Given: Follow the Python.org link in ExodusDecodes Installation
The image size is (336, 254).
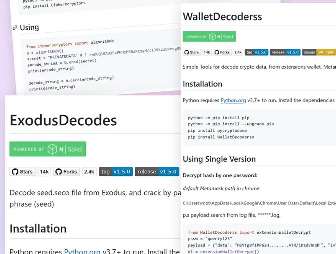Looking at the screenshot, I should click(82, 251).
